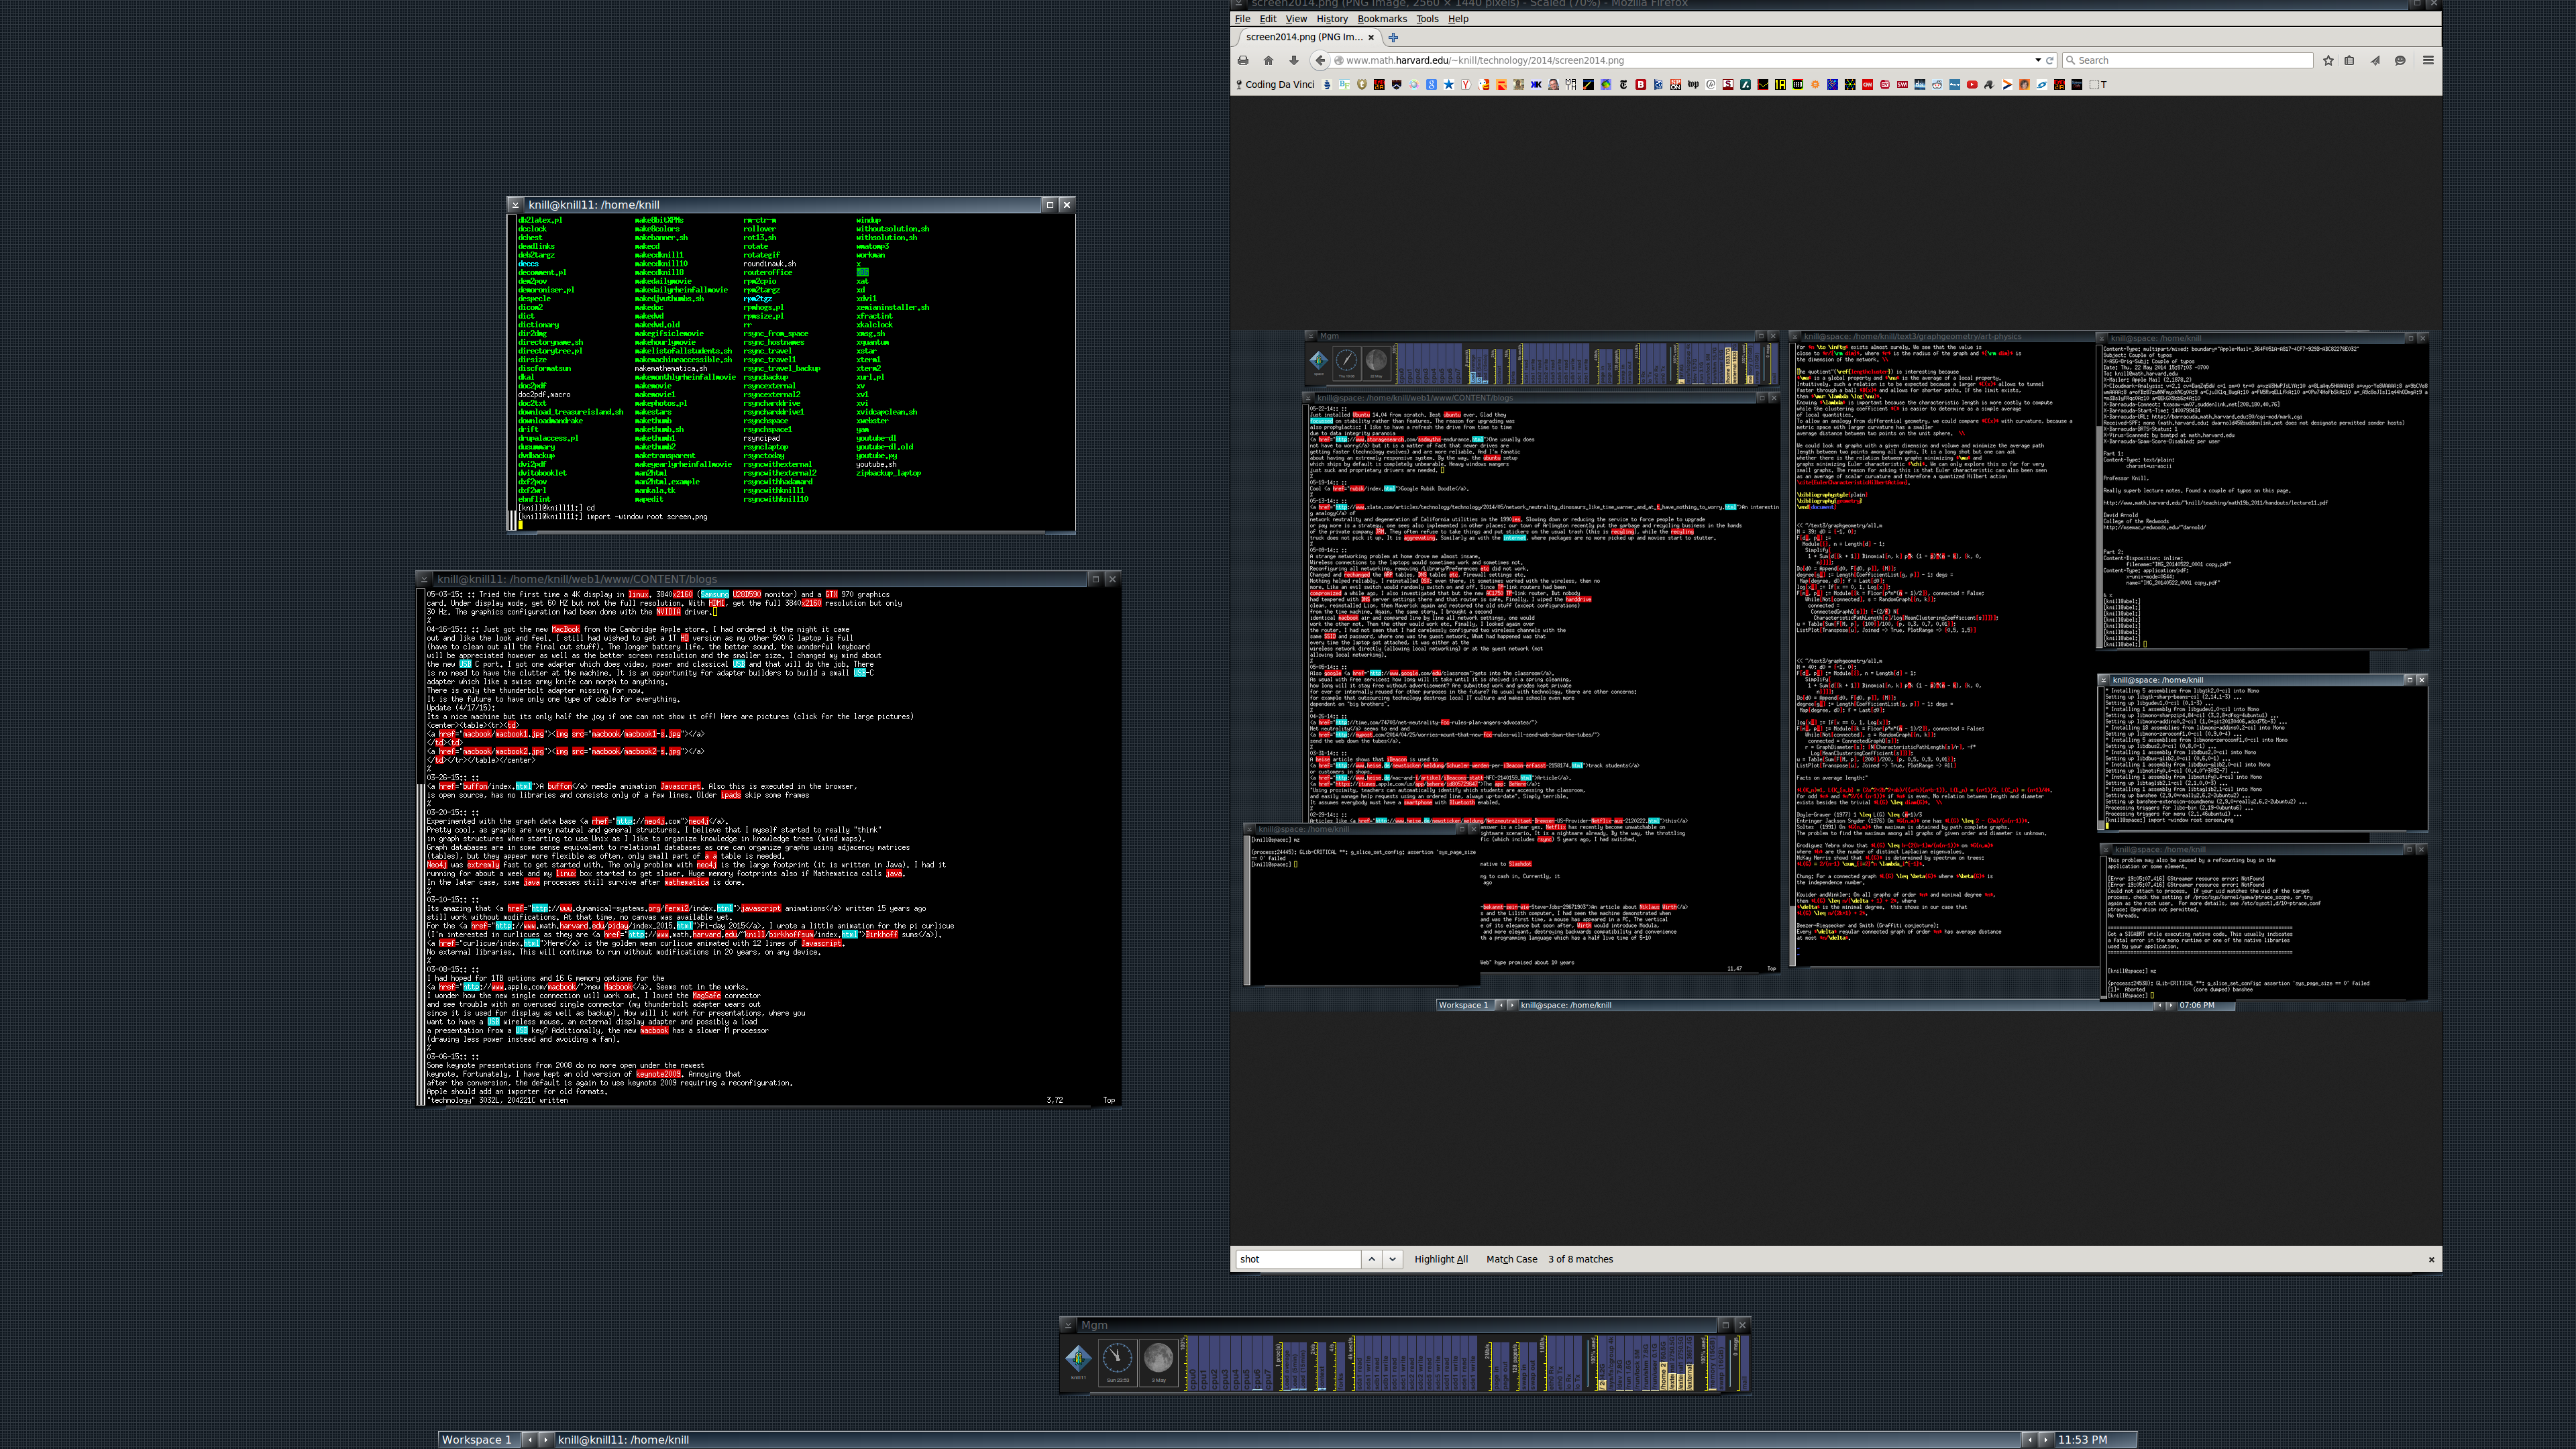Viewport: 2576px width, 1449px height.
Task: Reload page with refresh icon
Action: 2050,60
